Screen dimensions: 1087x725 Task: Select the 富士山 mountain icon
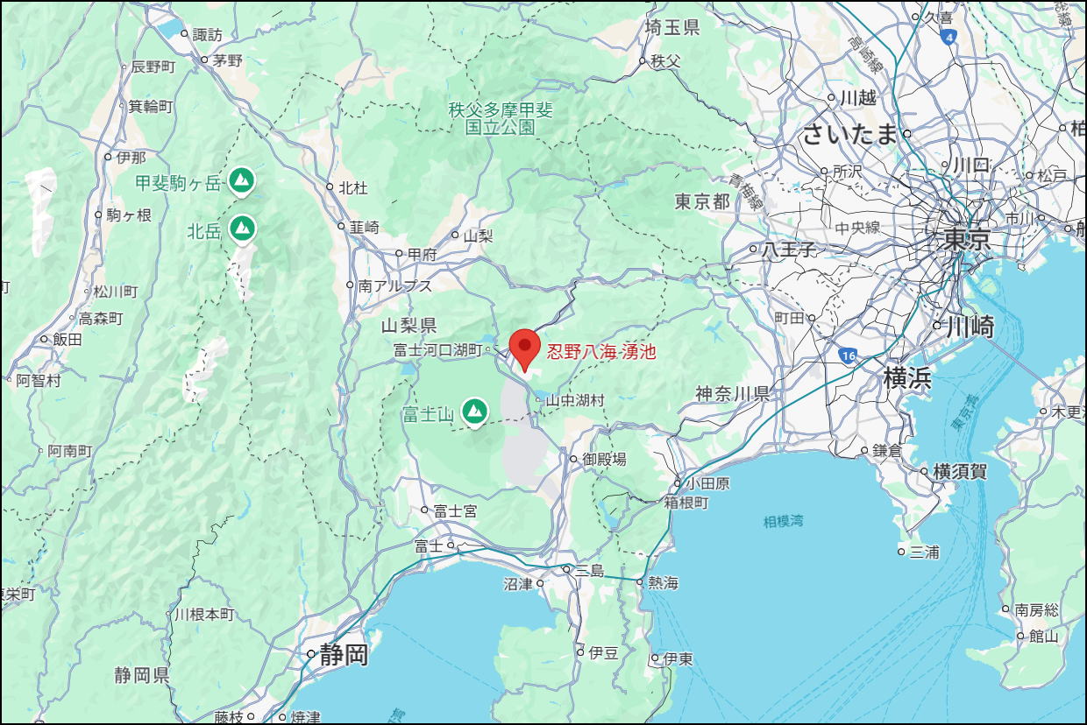[475, 409]
